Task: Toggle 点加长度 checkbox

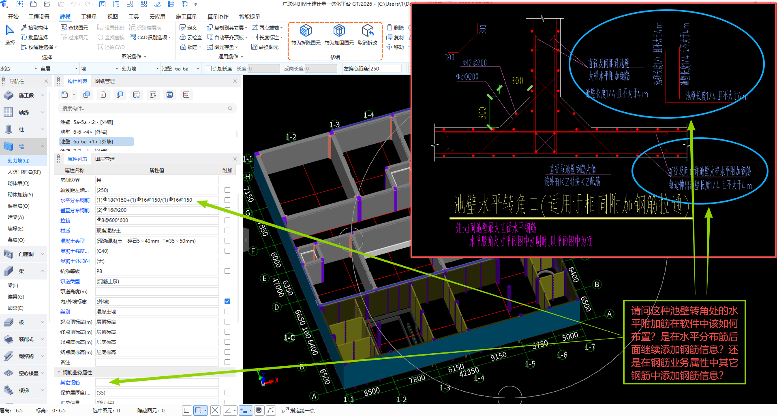Action: tap(209, 68)
